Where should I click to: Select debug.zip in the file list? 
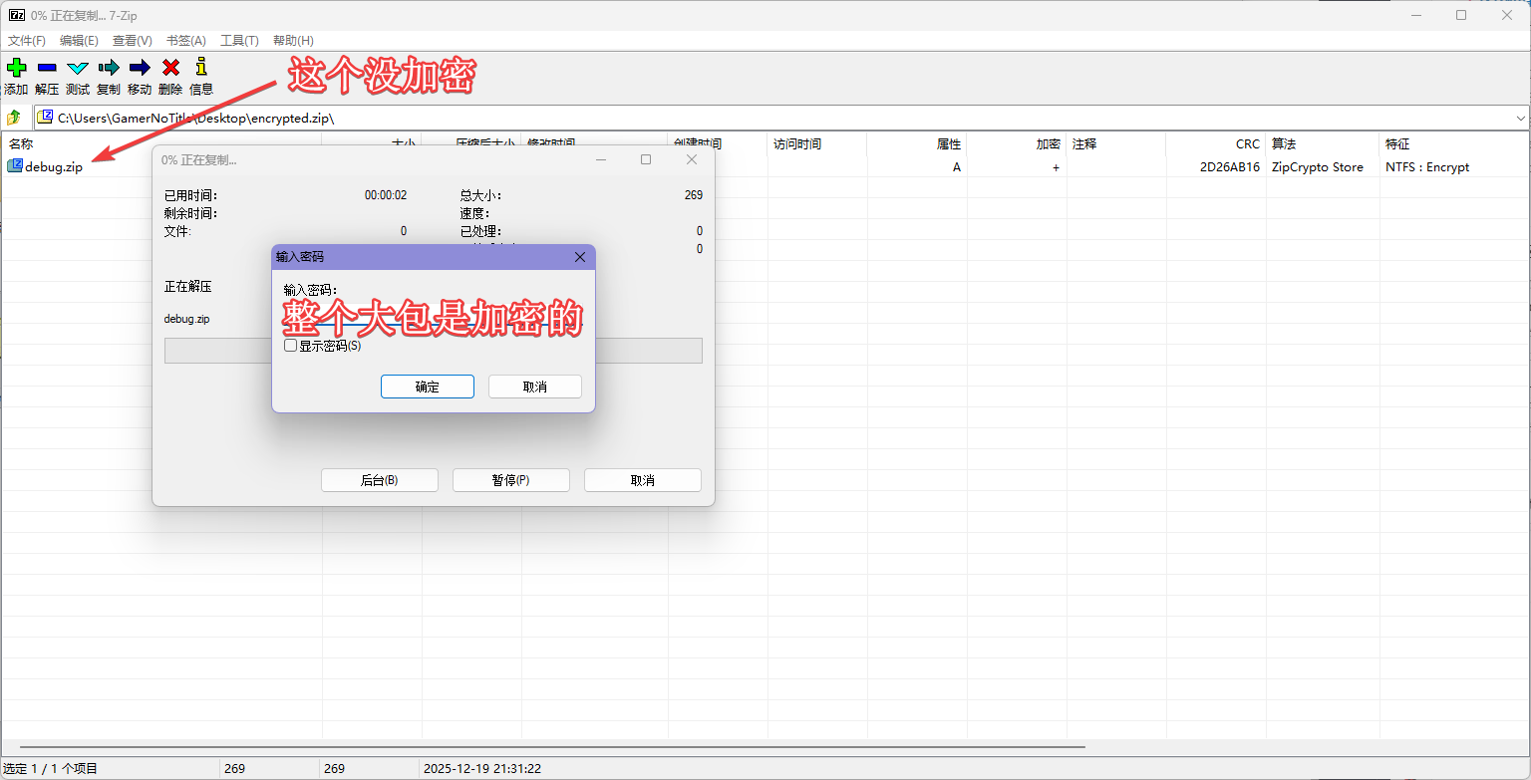pos(53,166)
